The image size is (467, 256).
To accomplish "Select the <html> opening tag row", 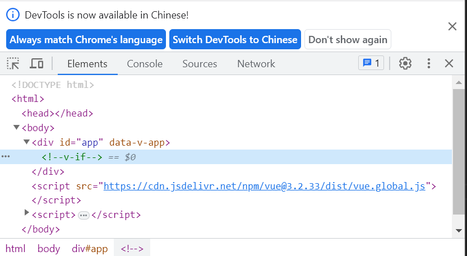I will coord(27,99).
